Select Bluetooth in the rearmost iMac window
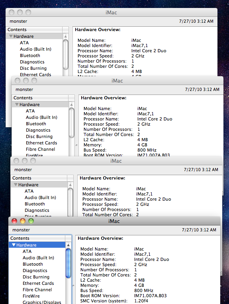 coord(30,55)
